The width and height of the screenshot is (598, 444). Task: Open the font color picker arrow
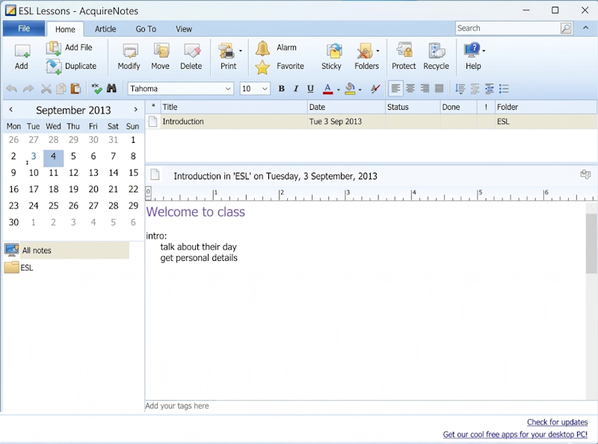[x=338, y=90]
